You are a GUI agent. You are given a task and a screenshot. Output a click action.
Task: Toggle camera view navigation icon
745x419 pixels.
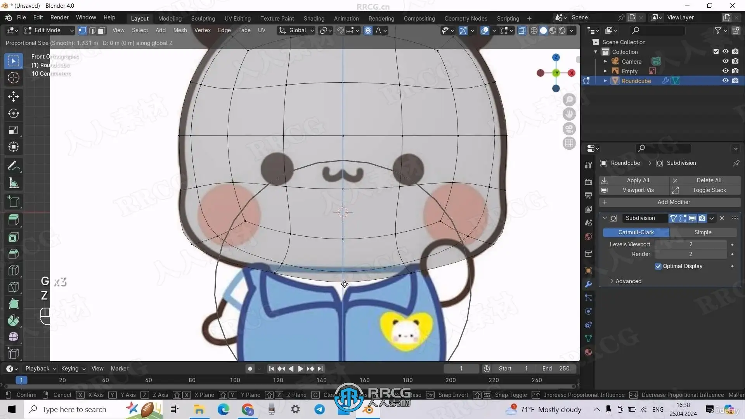point(569,129)
